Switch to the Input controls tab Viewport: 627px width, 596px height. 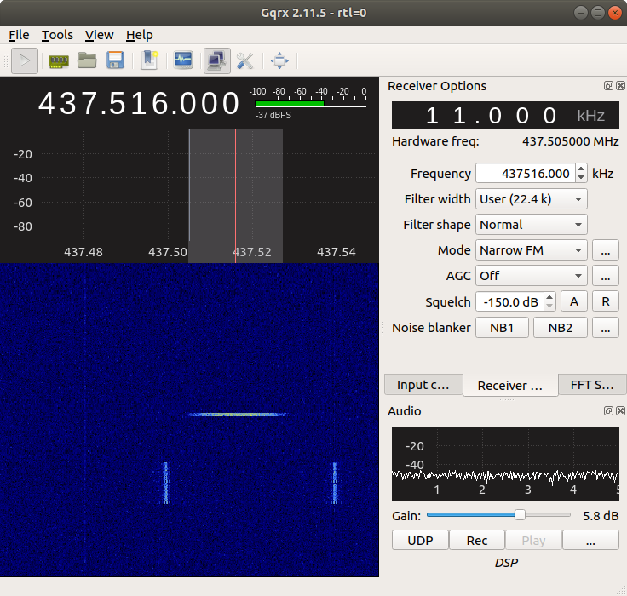pos(423,385)
